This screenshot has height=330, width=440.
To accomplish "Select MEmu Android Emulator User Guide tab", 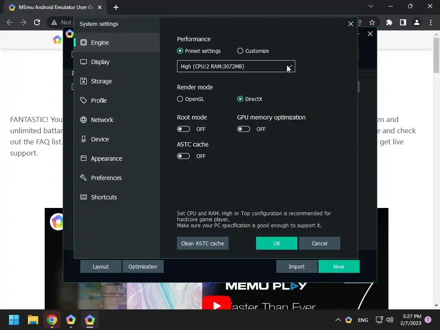I will tap(55, 7).
